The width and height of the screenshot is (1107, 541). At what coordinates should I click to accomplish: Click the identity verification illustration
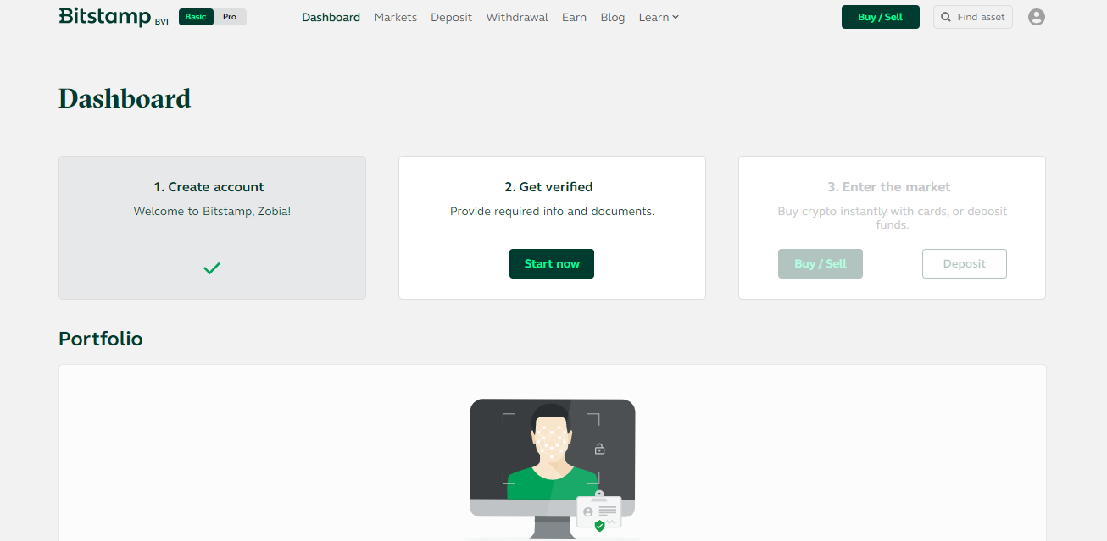pos(553,467)
